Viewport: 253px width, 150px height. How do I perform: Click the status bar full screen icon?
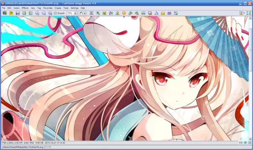pyautogui.click(x=250, y=143)
